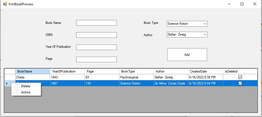This screenshot has width=262, height=117.
Task: Select the Psychological book type cell
Action: 136,77
